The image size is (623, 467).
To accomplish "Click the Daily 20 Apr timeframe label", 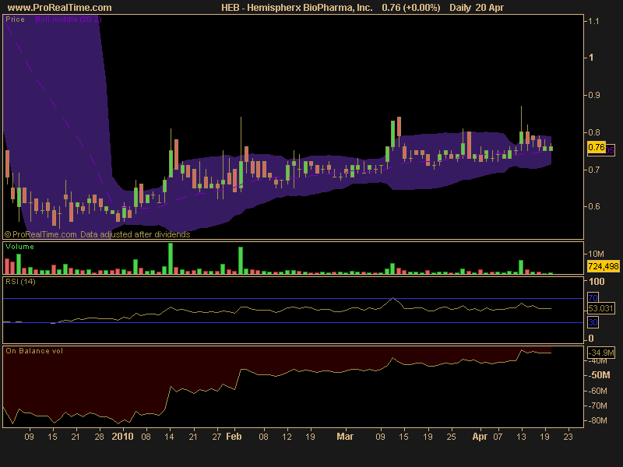I will coord(477,8).
